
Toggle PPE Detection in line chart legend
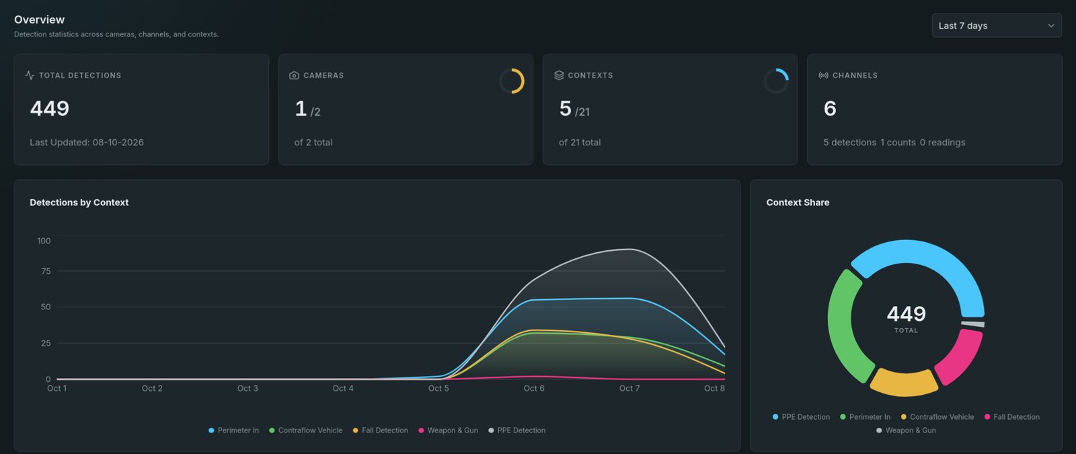pos(517,430)
